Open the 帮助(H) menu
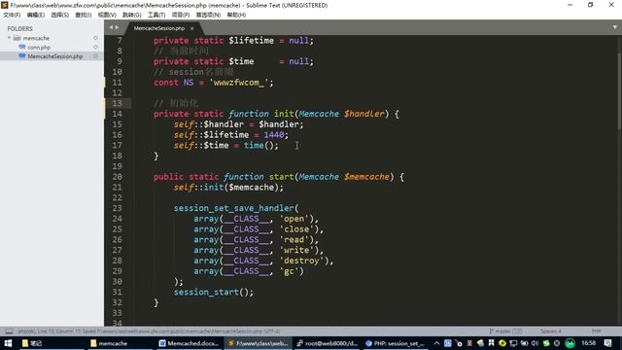The image size is (622, 350). pyautogui.click(x=236, y=15)
